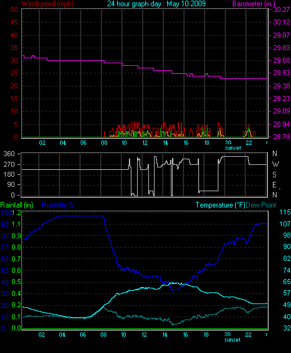291x353 pixels.
Task: Click hour 08 label under humidity graph
Action: pos(103,335)
